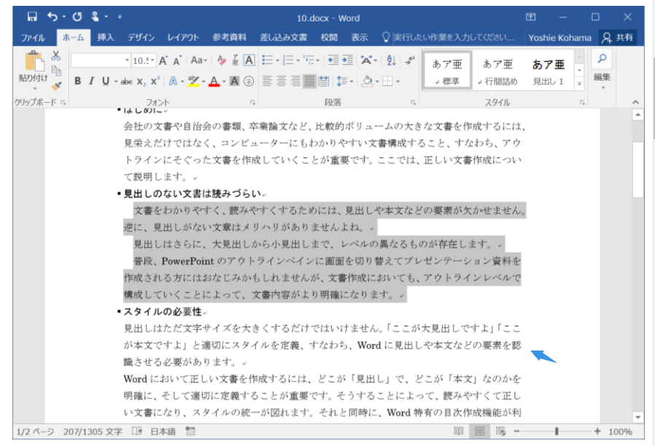Apply strikethrough formatting

(x=126, y=82)
